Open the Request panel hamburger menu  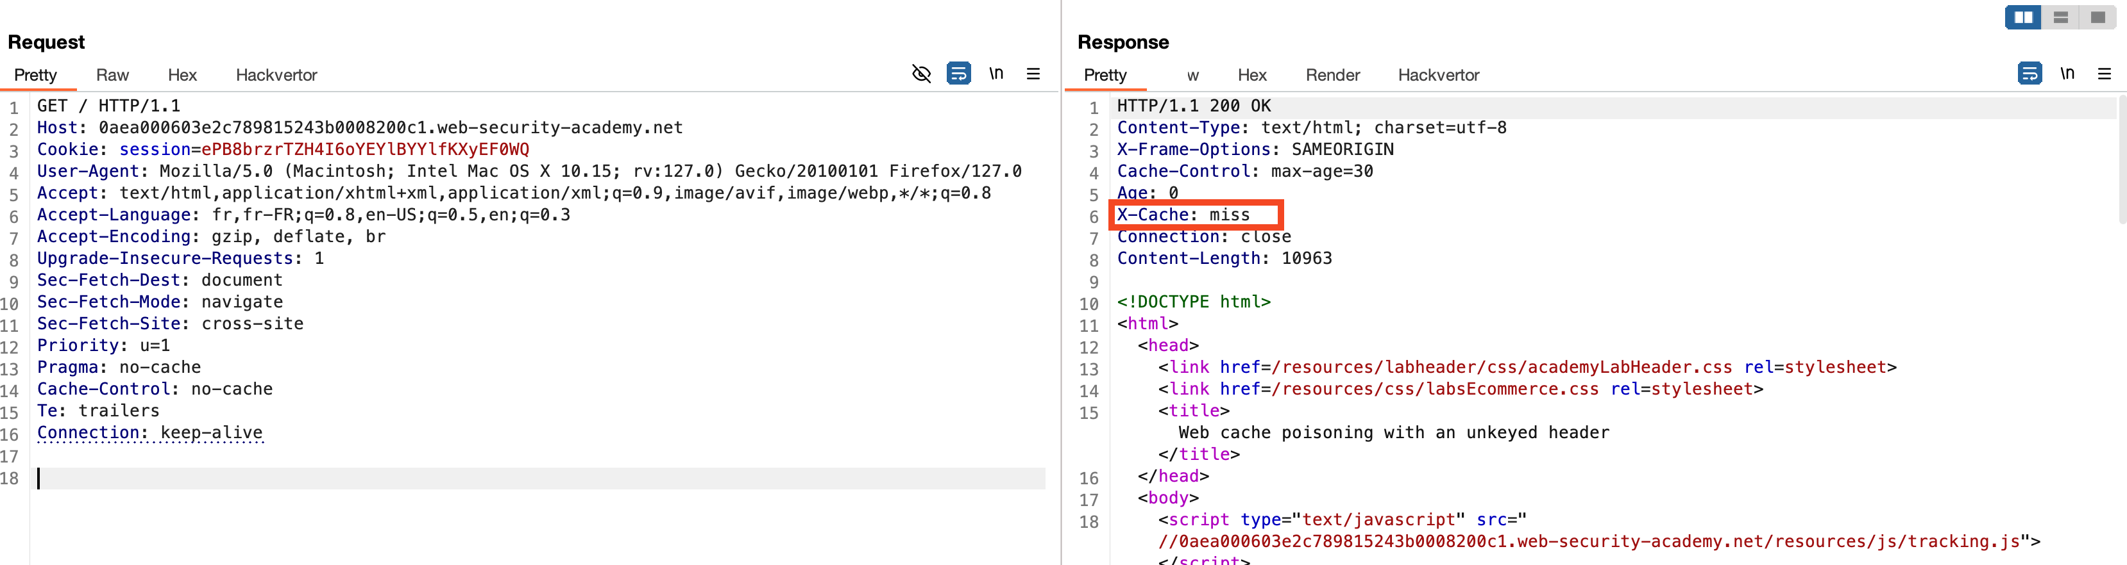click(x=1033, y=74)
